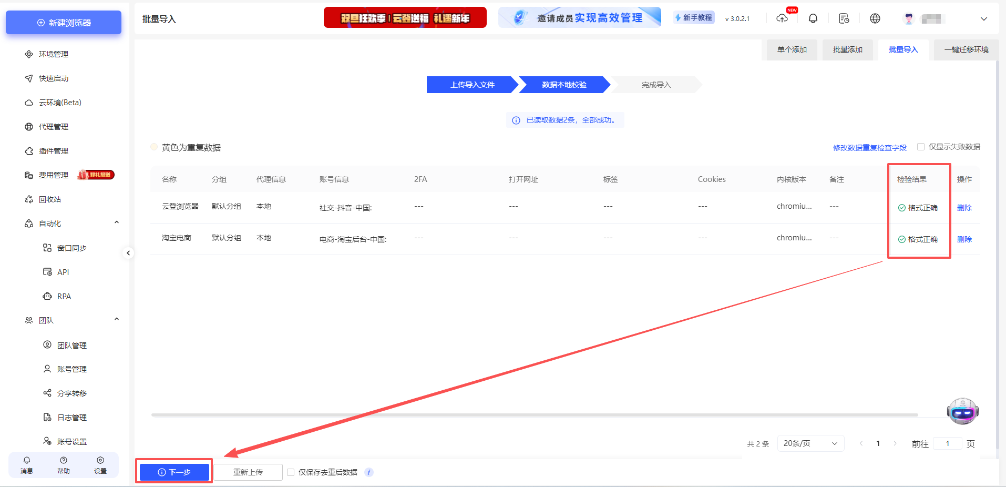勾选仅显示失败数据

pos(921,147)
